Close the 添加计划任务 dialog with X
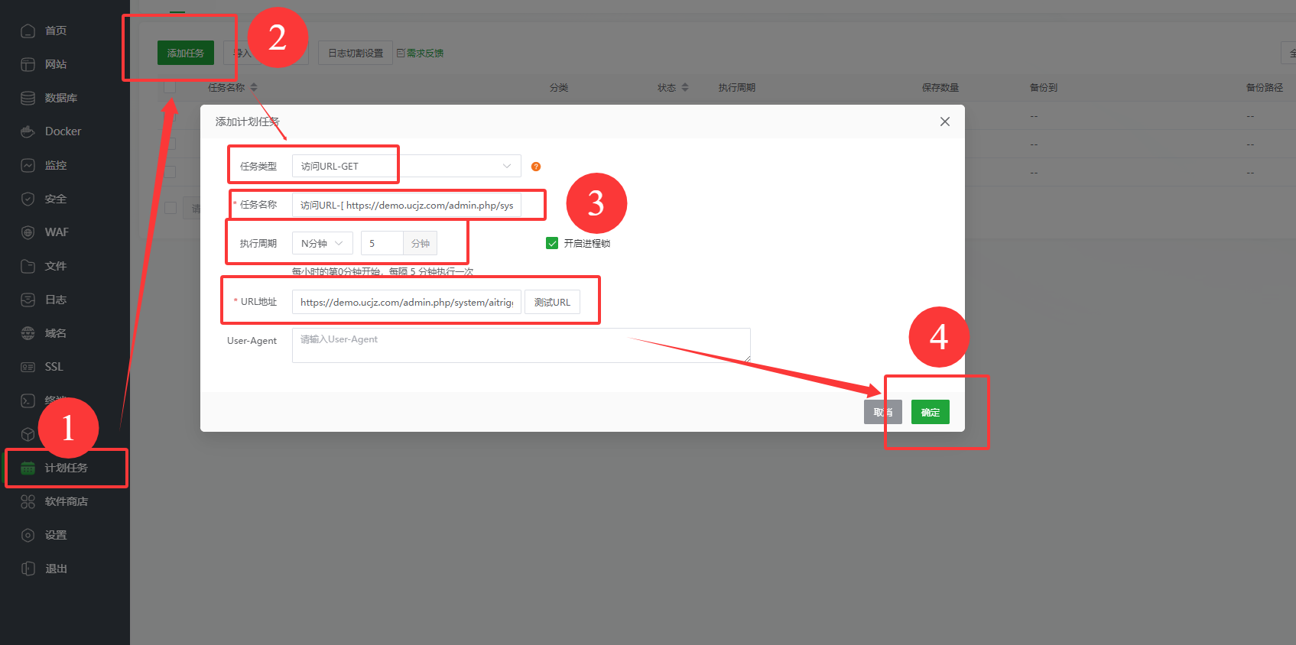This screenshot has height=645, width=1296. pyautogui.click(x=945, y=122)
